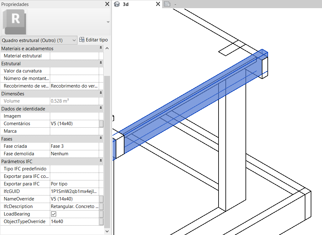The image size is (322, 235).
Task: Click the Volume value 0.528 m³
Action: point(74,101)
